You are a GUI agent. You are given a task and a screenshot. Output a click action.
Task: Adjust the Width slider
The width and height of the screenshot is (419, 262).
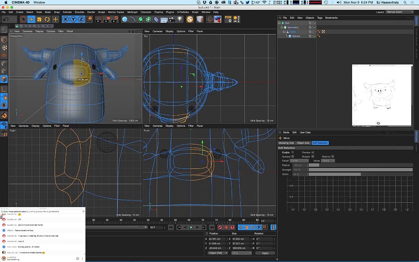[361, 174]
